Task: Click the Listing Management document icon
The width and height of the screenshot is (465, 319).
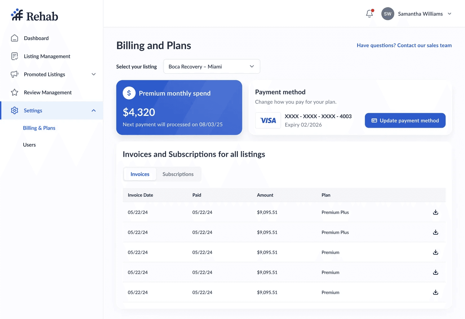Action: [x=15, y=56]
